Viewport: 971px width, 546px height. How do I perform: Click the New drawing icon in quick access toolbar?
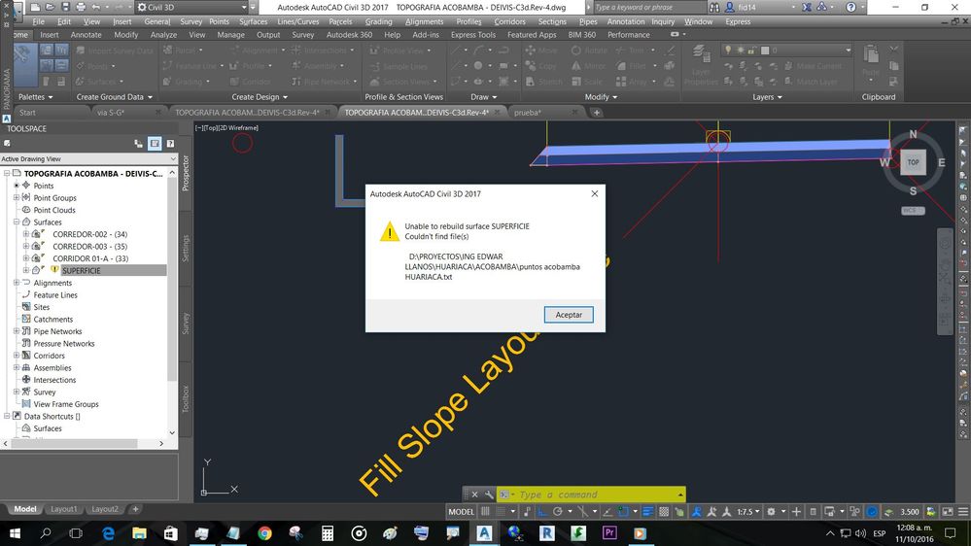35,8
